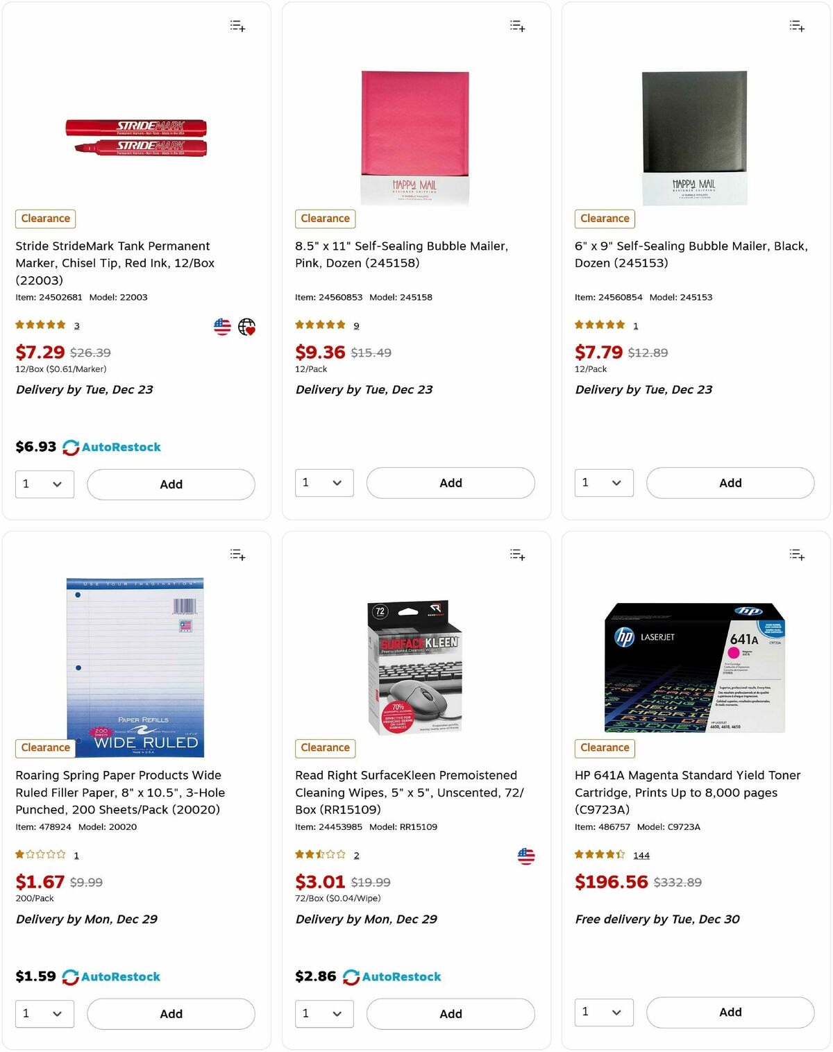Click the USA flag icon on the SurfaceKleen wipes card
Screen dimensions: 833x1052
528,856
